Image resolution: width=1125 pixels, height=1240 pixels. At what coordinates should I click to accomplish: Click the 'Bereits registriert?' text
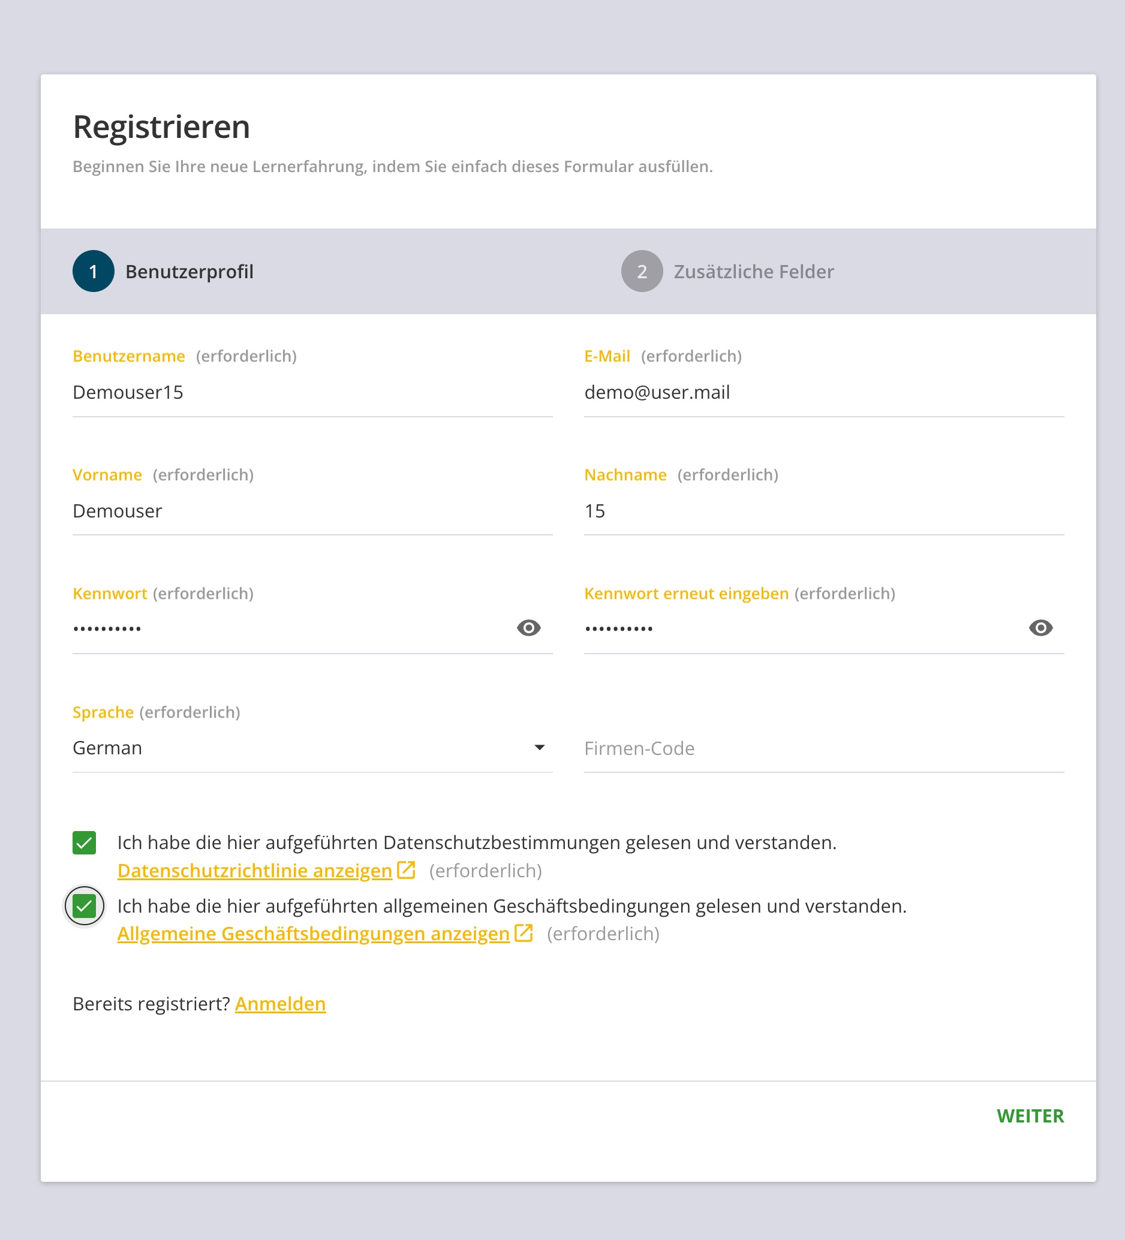[x=151, y=1004]
